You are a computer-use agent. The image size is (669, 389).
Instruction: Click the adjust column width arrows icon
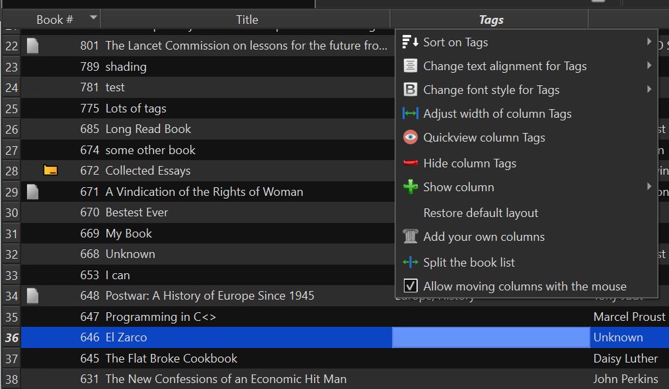click(411, 114)
